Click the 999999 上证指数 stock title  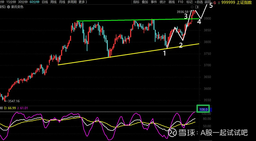tap(236, 3)
